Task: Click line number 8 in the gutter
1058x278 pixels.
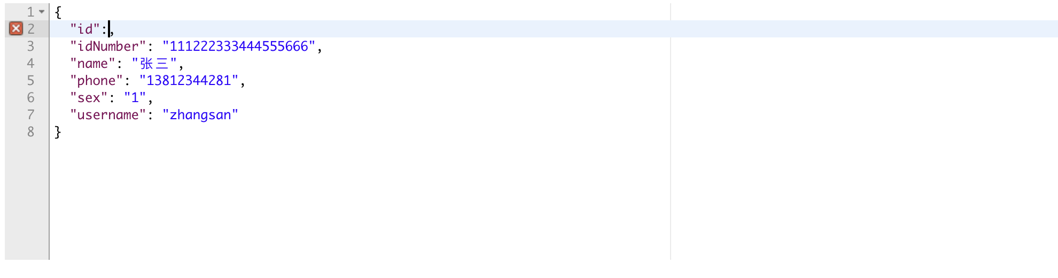Action: click(x=30, y=132)
